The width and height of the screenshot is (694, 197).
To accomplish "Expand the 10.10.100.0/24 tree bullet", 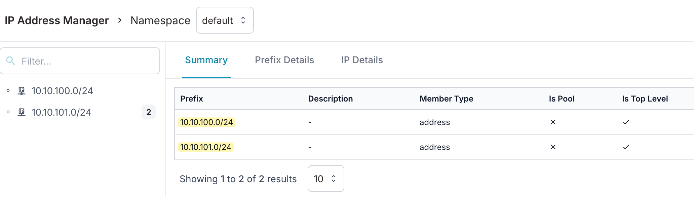I will (8, 90).
